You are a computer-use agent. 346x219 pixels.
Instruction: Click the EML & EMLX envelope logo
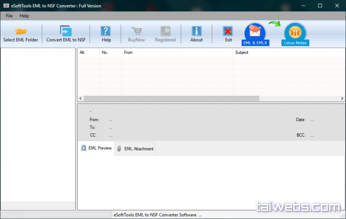pos(255,33)
